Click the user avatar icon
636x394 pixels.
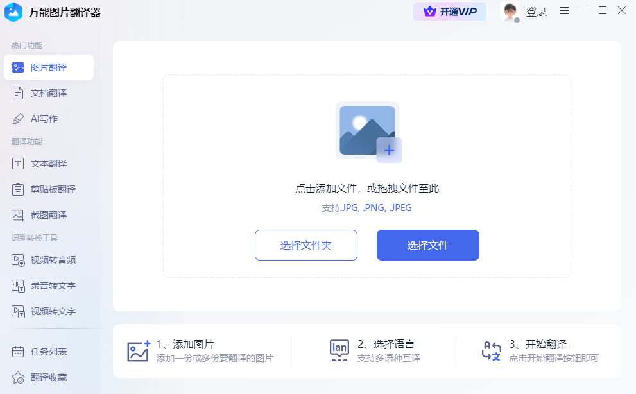(x=510, y=12)
